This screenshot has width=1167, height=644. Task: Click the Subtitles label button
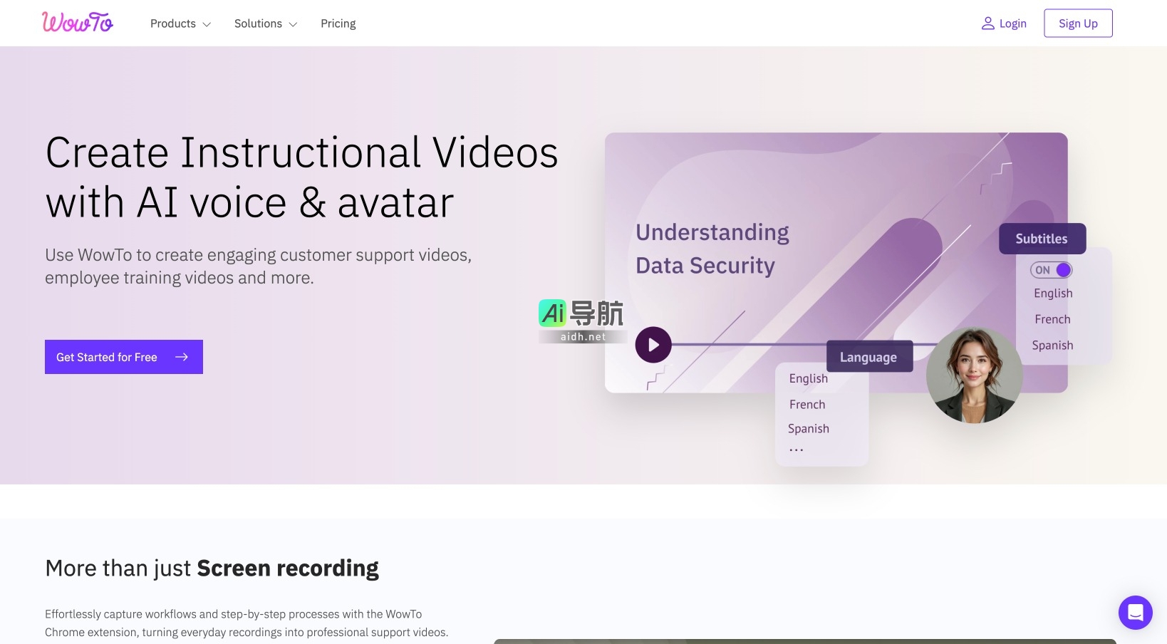pos(1042,239)
